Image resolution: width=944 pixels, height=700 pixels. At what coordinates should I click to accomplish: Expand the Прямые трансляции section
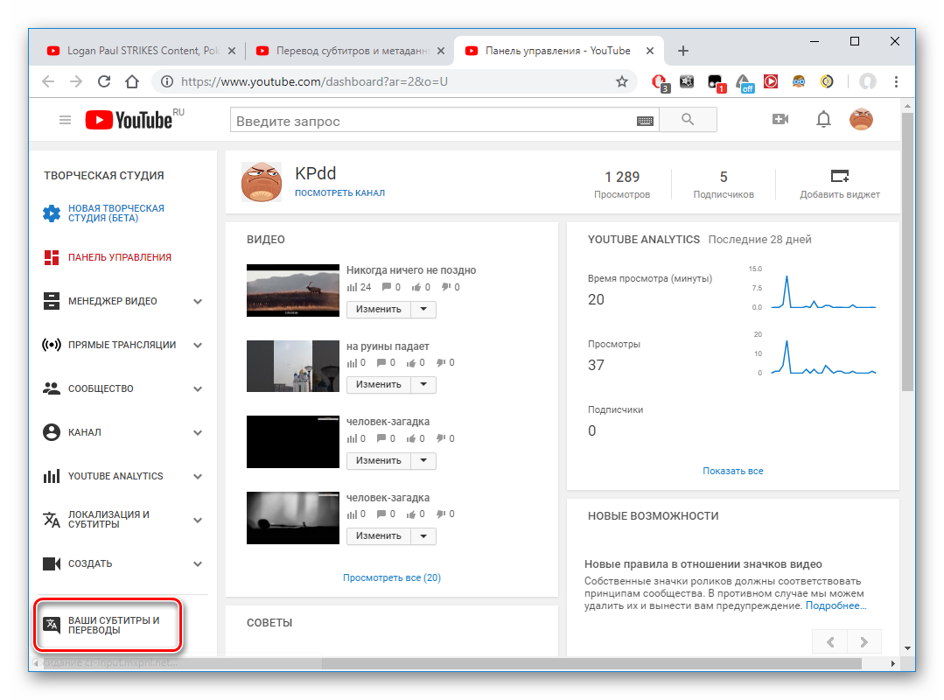pos(198,346)
